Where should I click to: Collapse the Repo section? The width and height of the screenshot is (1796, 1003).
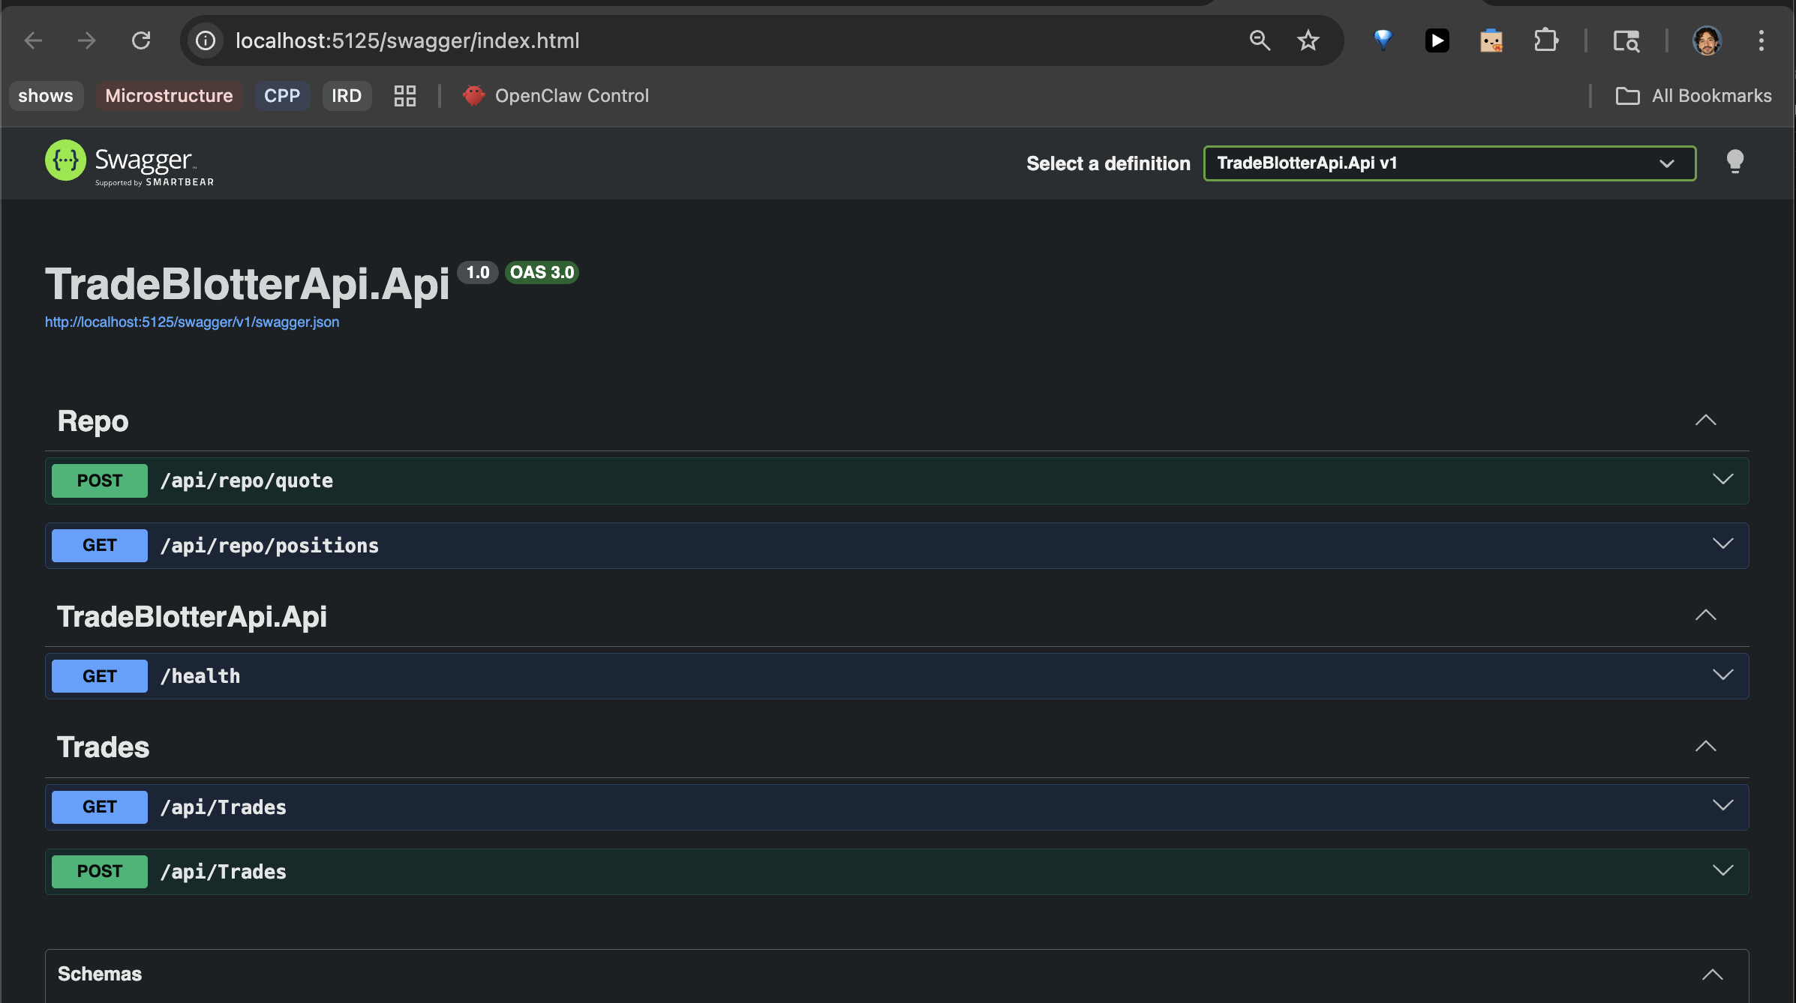point(1705,421)
